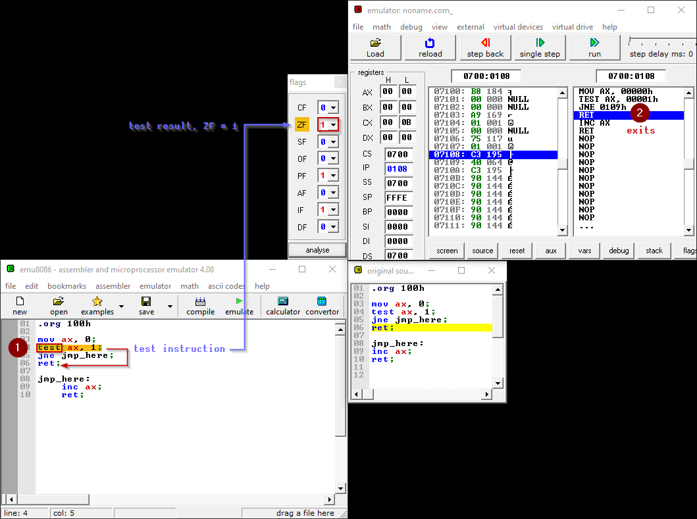Open the PF flag value dropdown
The image size is (697, 519).
pyautogui.click(x=334, y=176)
